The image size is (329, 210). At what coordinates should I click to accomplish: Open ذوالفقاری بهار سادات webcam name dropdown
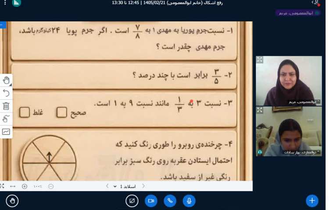(302, 152)
